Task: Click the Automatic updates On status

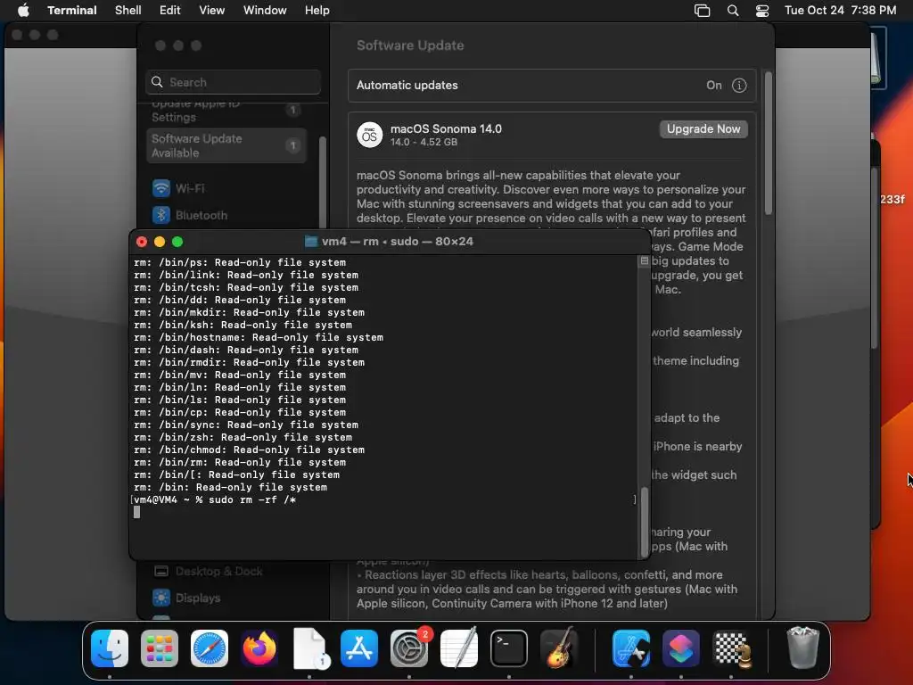Action: (714, 85)
